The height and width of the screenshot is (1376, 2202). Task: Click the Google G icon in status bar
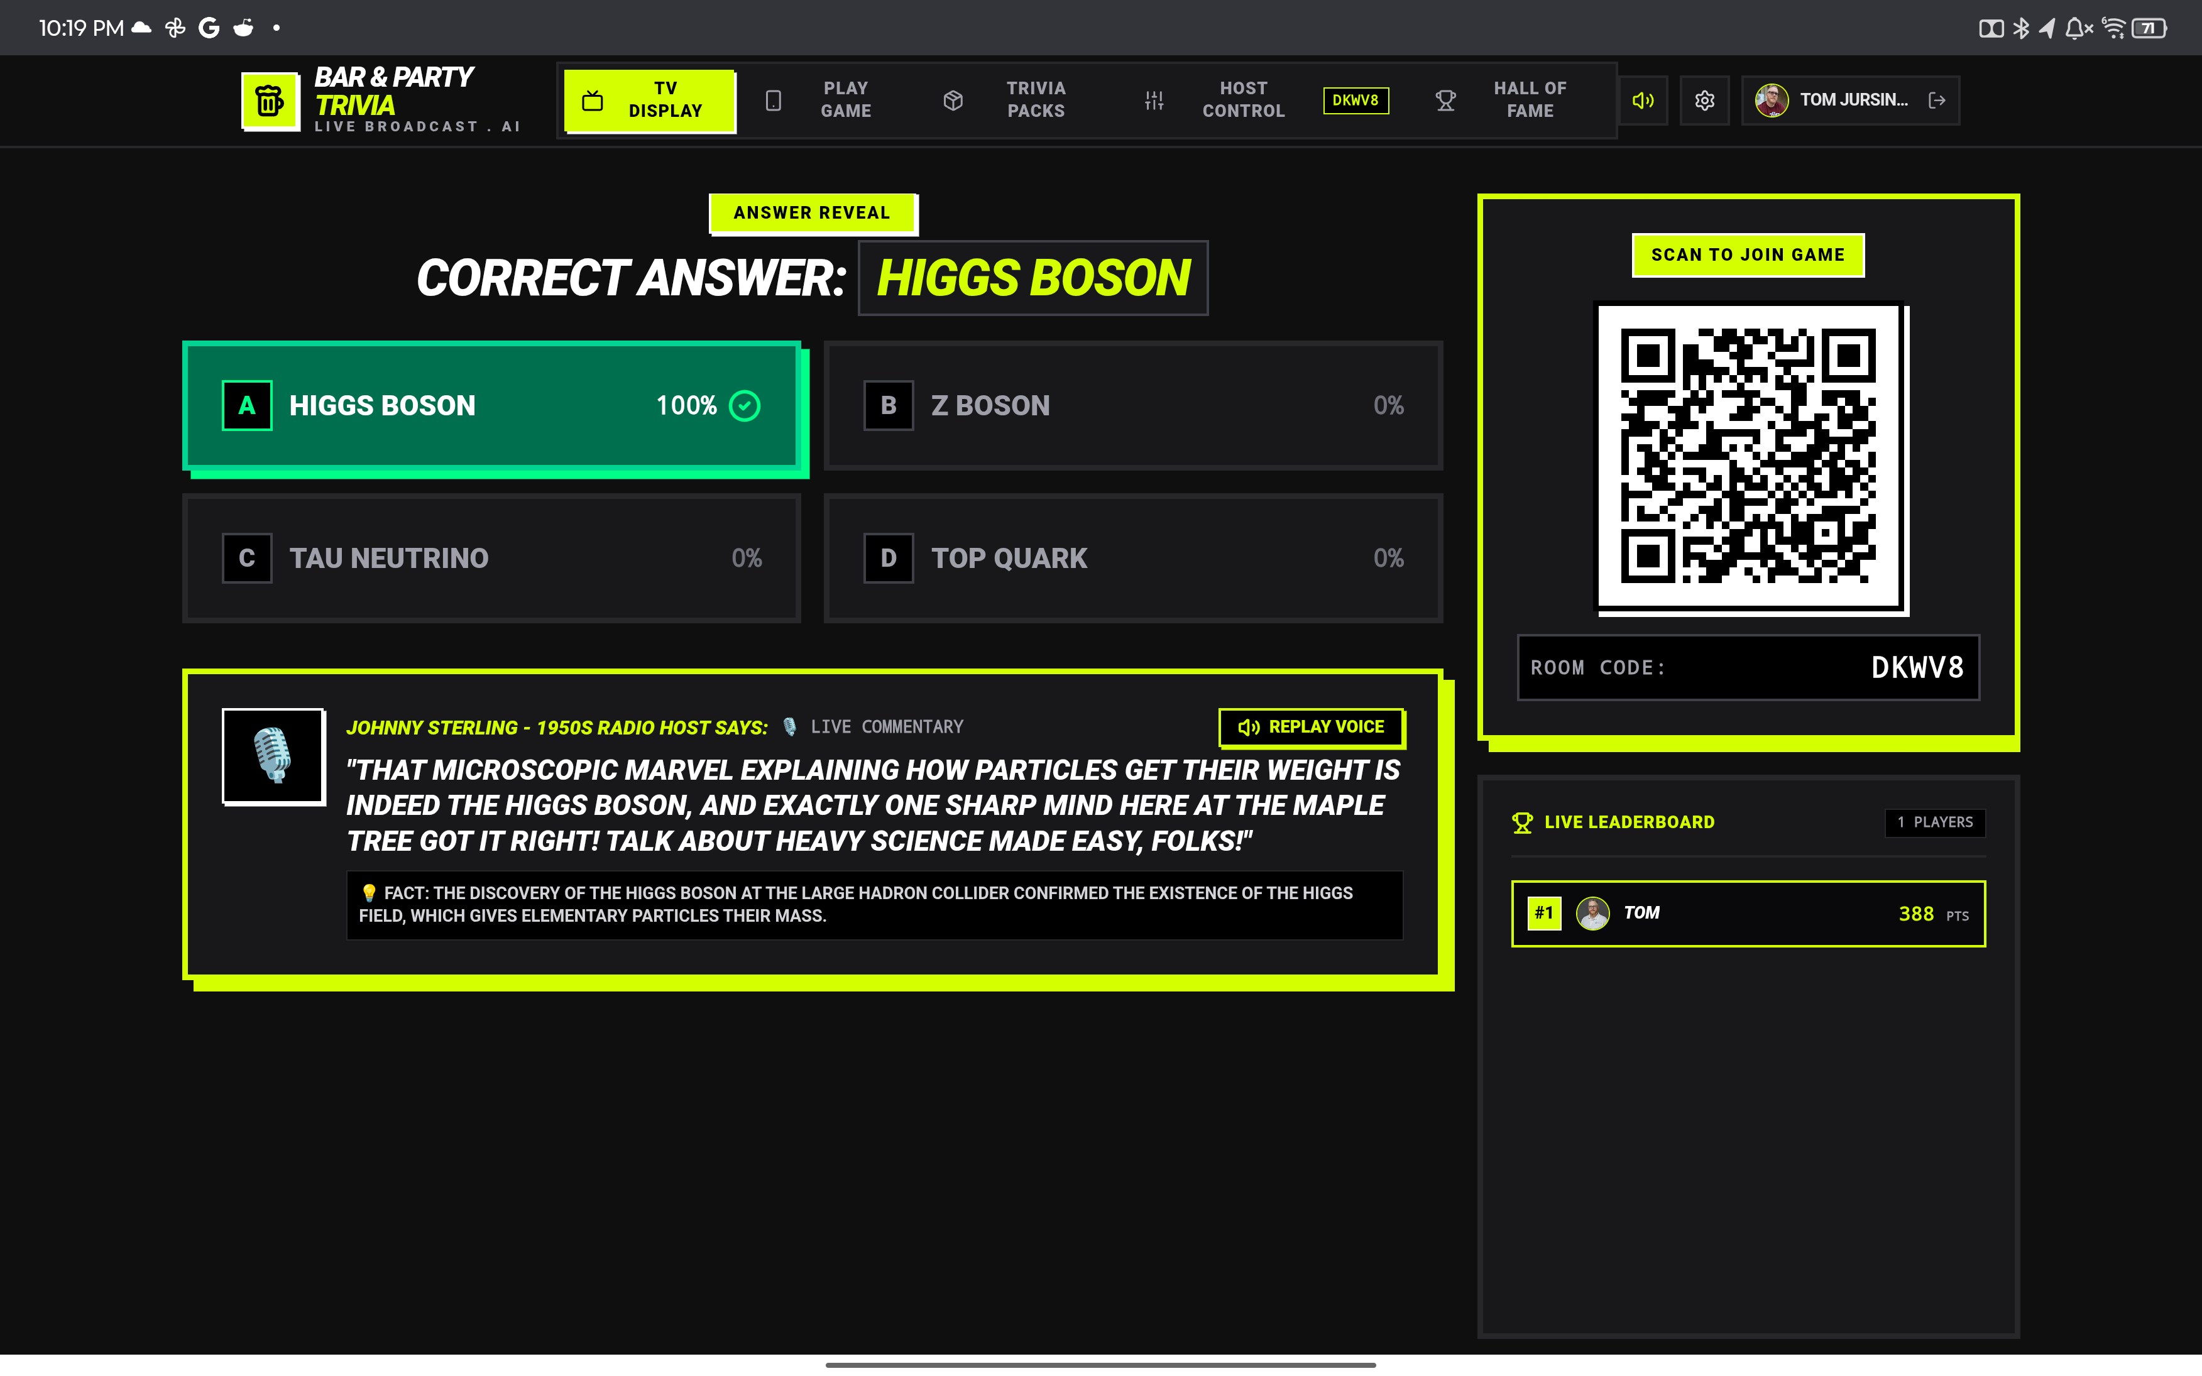(x=209, y=28)
